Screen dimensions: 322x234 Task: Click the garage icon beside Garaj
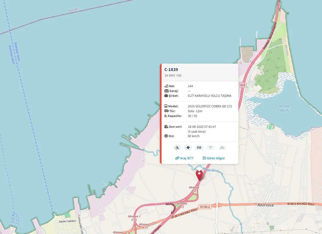pyautogui.click(x=166, y=91)
